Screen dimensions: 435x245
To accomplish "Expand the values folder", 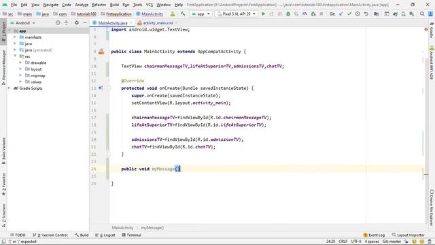I will (20, 82).
